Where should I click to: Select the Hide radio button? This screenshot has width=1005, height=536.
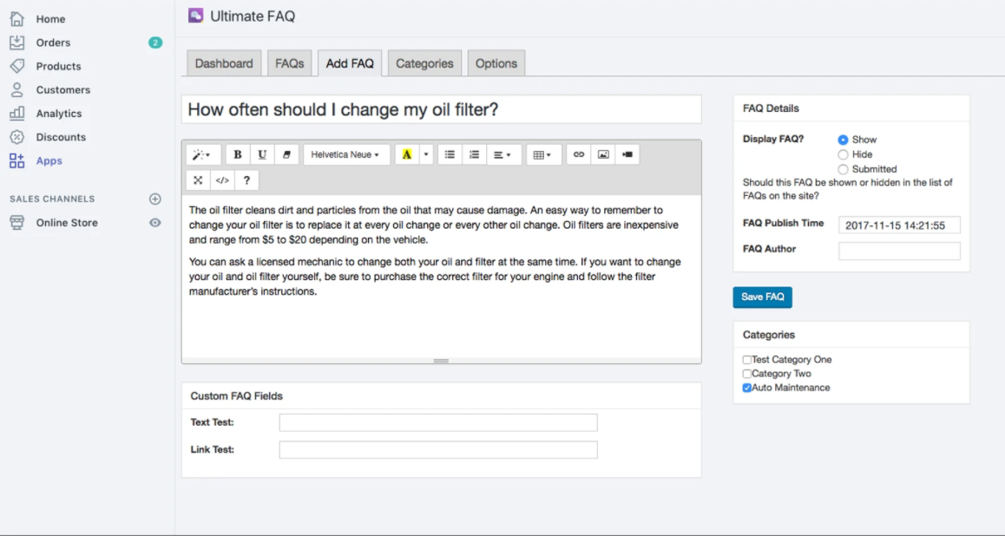(x=843, y=154)
